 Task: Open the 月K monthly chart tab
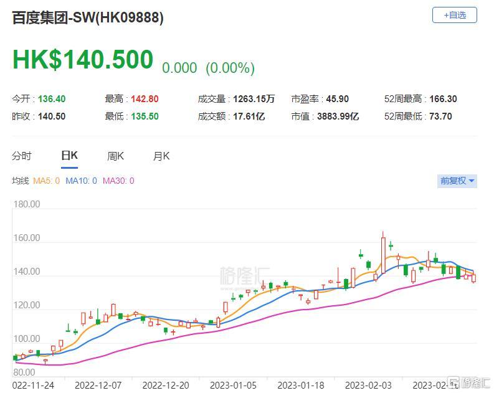click(161, 156)
